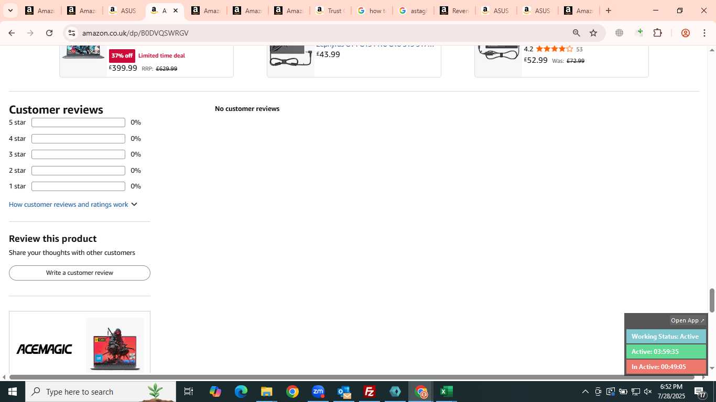
Task: Open Chrome three-dot menu
Action: click(704, 33)
